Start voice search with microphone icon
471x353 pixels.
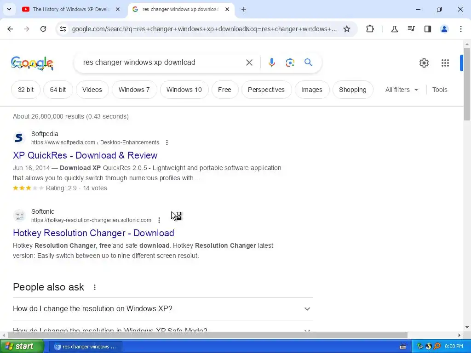pyautogui.click(x=271, y=63)
